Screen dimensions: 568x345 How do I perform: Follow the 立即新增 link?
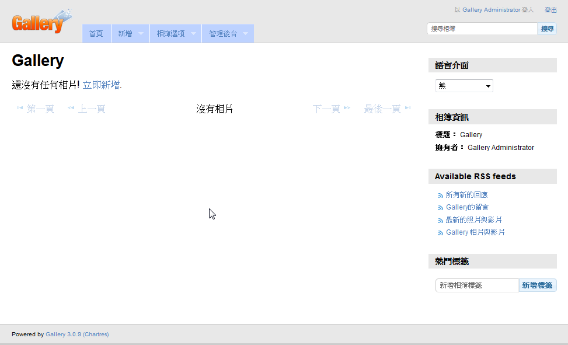click(102, 85)
